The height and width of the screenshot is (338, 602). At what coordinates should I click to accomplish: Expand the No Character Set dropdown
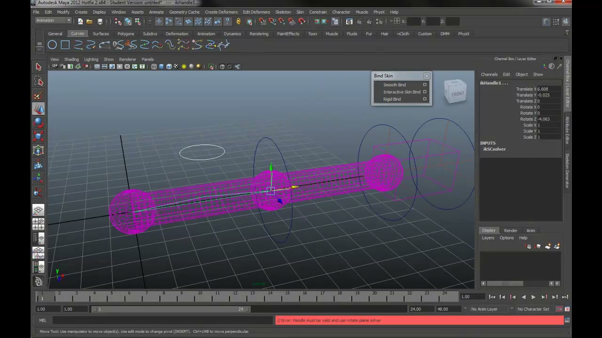click(533, 309)
